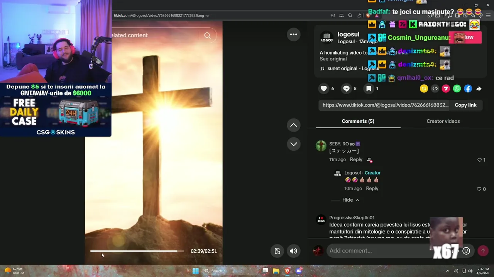Collapse replies using Hide
The width and height of the screenshot is (494, 277).
(351, 200)
